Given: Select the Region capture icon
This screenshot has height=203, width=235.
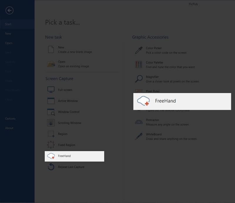Looking at the screenshot, I should pos(51,134).
